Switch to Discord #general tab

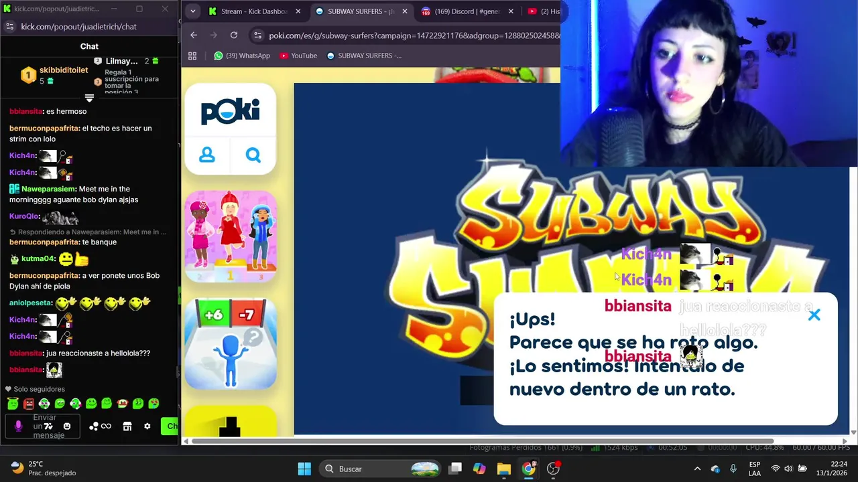pos(468,11)
